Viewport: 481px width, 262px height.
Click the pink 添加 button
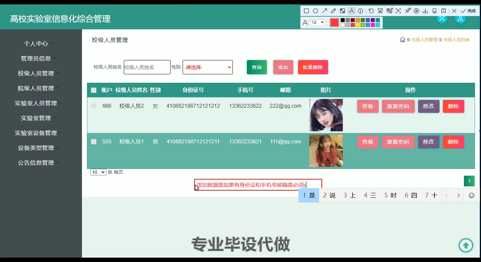pyautogui.click(x=283, y=67)
